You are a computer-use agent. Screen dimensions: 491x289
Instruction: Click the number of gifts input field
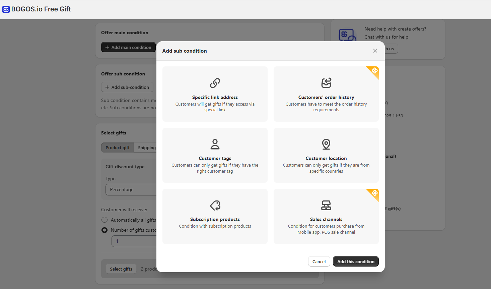pos(134,241)
